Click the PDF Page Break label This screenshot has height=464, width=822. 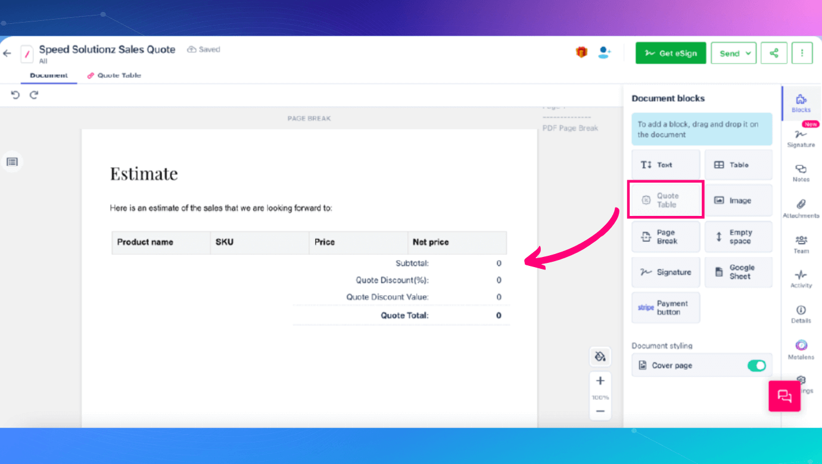click(x=570, y=128)
